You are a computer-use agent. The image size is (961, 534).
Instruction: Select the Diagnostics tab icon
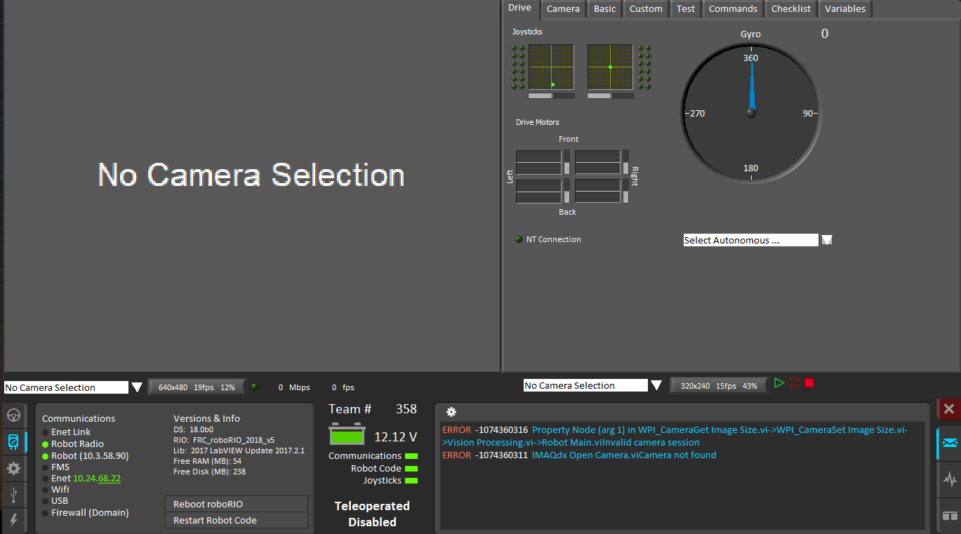(13, 442)
